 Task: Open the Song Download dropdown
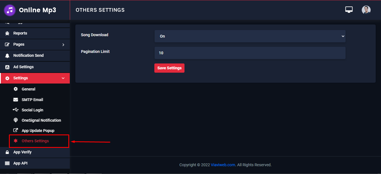(250, 36)
